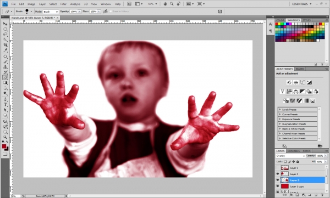Select the Zoom tool in toolbox

[5, 137]
